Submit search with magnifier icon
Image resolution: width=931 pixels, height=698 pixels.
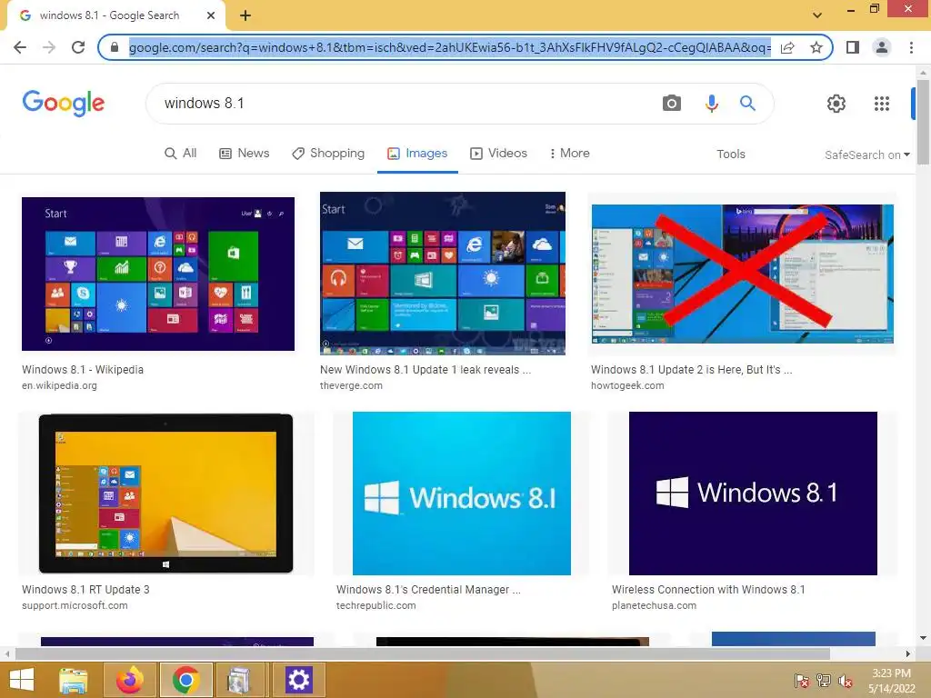pyautogui.click(x=747, y=104)
